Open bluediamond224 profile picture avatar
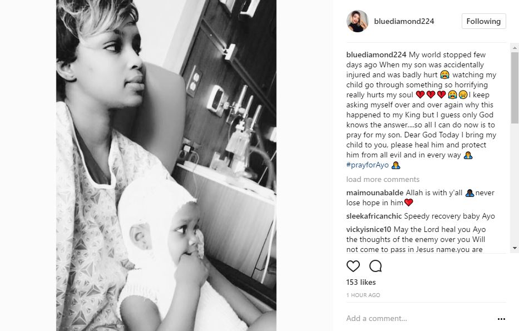Screen dimensions: 519x331 [x=358, y=21]
